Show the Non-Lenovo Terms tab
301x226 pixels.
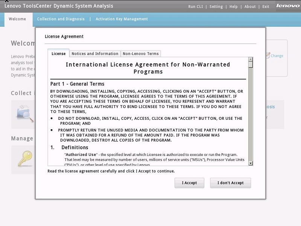141,53
